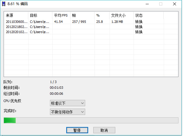The image size is (183, 136).
Task: Click the 剩余时间: label
Action: [x=11, y=88]
